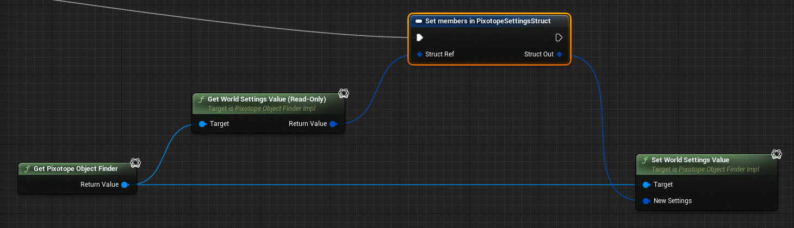This screenshot has width=794, height=228.
Task: Select the Get World Settings Value (Read-Only) node header
Action: point(266,99)
